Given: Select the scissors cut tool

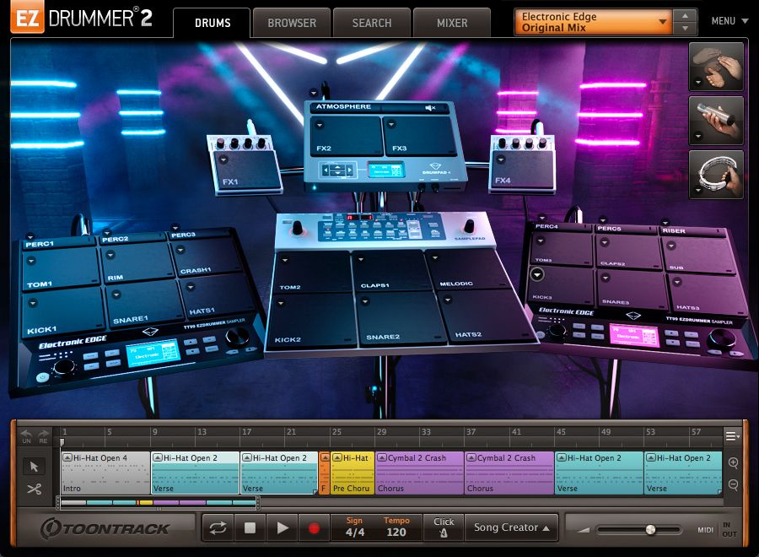Looking at the screenshot, I should click(34, 488).
